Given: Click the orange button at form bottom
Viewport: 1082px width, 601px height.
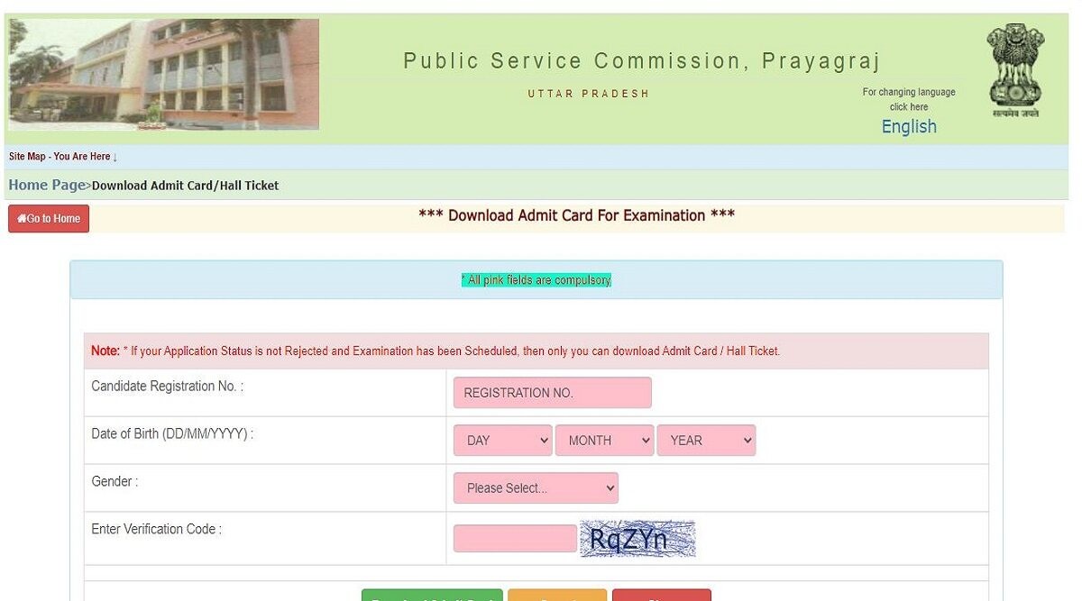Looking at the screenshot, I should click(557, 595).
